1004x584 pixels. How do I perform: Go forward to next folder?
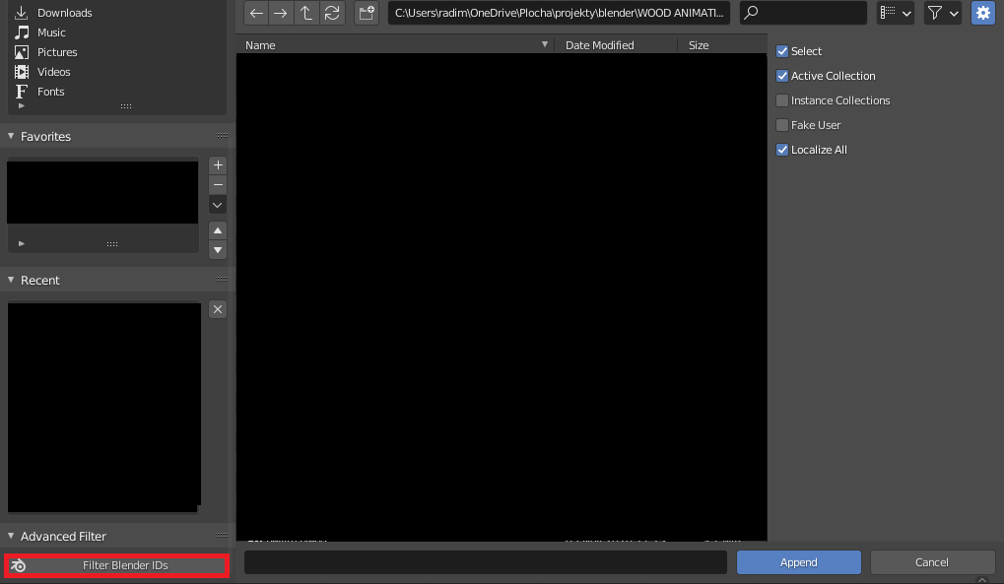pos(281,13)
